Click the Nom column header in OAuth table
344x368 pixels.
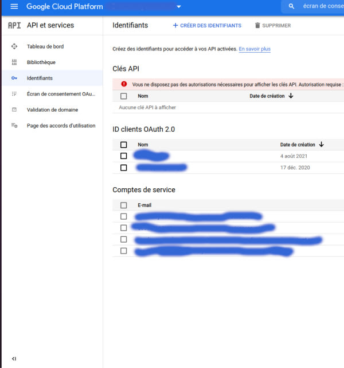click(143, 145)
